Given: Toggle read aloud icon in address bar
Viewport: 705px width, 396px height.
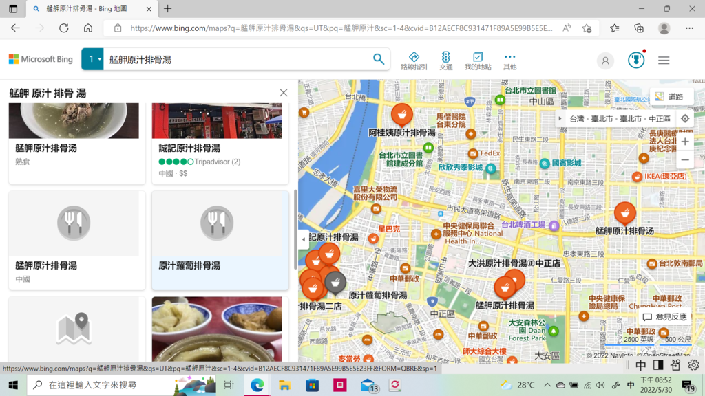Looking at the screenshot, I should click(567, 27).
